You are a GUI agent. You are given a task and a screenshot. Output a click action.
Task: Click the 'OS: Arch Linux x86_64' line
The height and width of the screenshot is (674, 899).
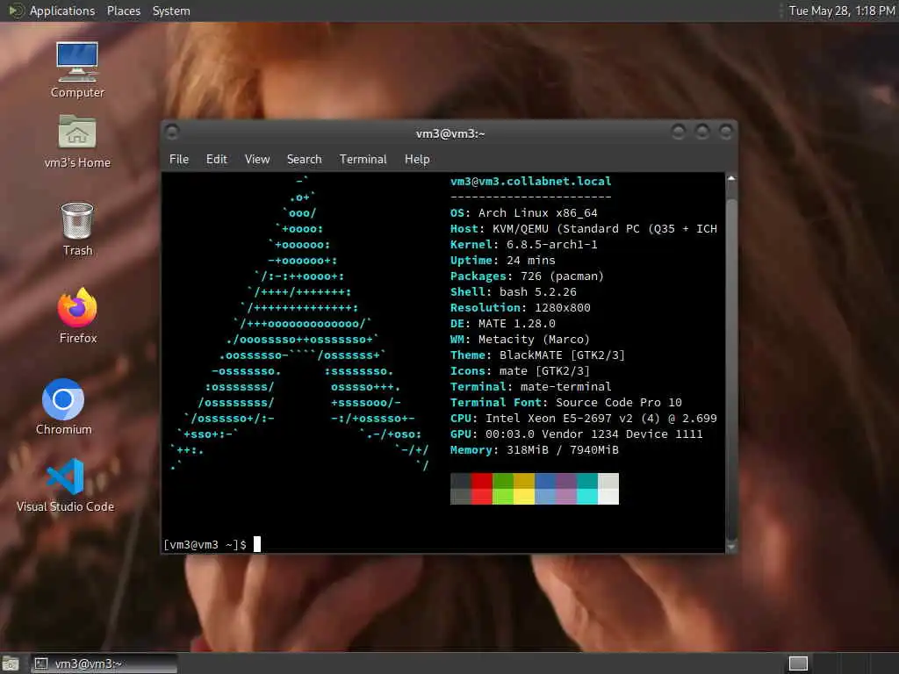pos(523,212)
